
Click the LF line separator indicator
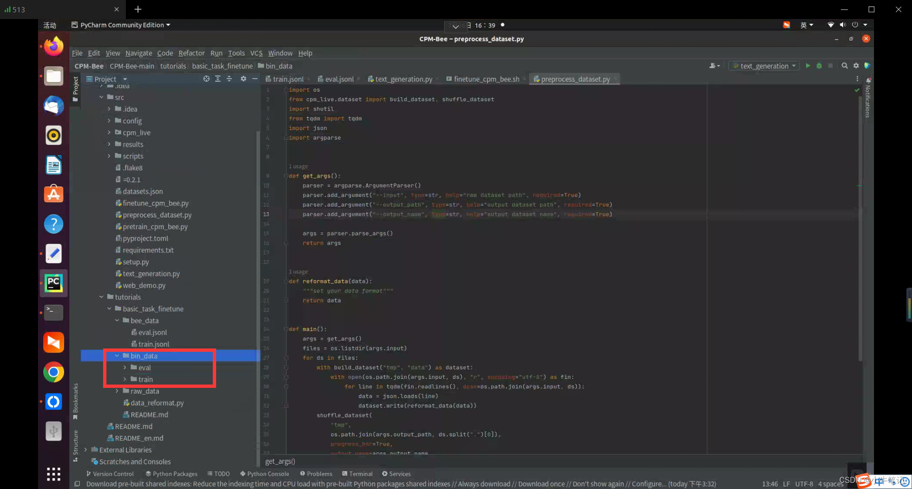[787, 484]
